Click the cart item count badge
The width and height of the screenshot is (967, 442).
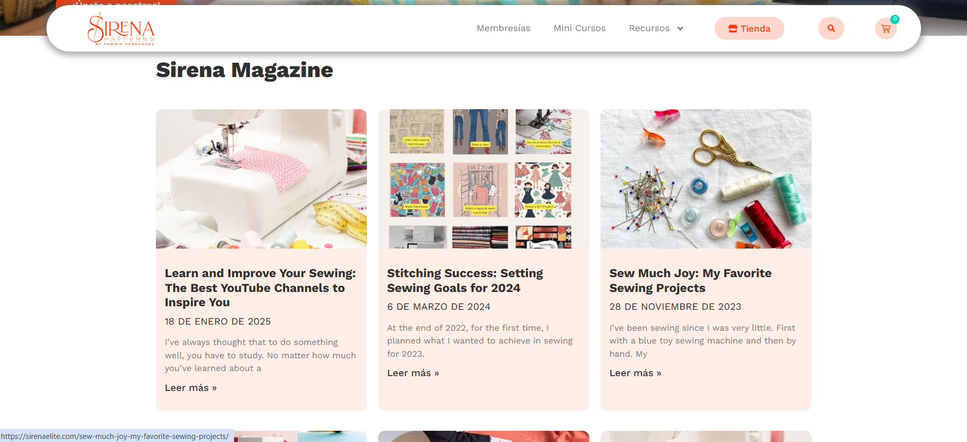point(895,19)
